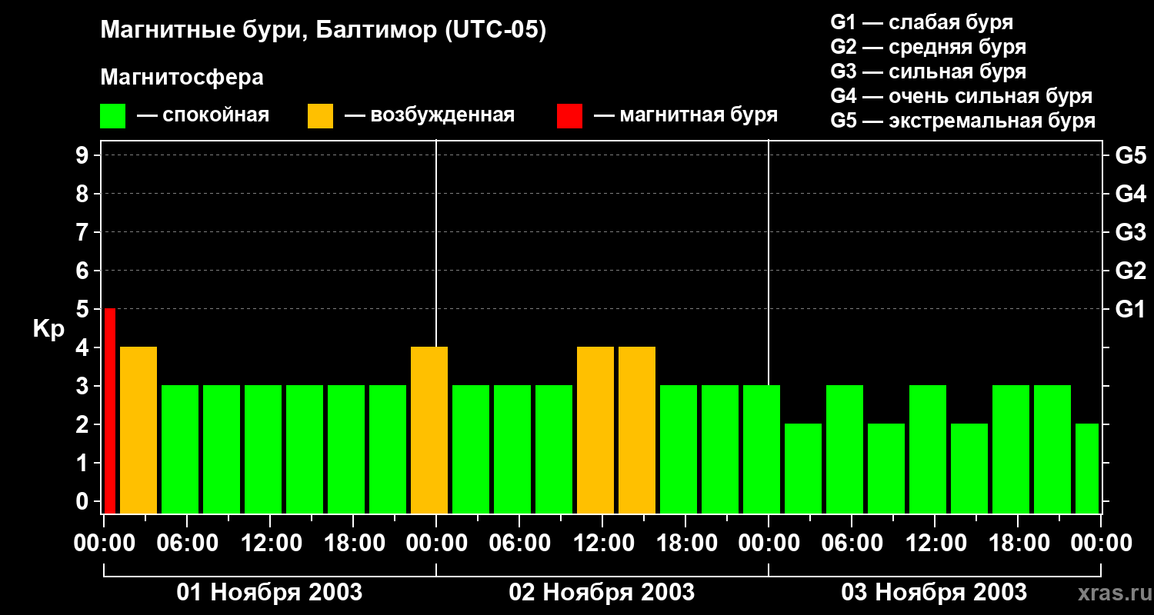1154x615 pixels.
Task: Select the '01 Ноября 2003' date label
Action: tap(269, 593)
